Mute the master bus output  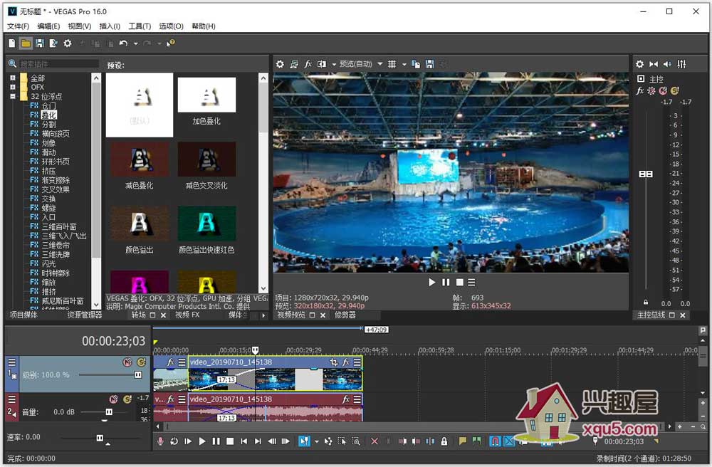pos(663,91)
